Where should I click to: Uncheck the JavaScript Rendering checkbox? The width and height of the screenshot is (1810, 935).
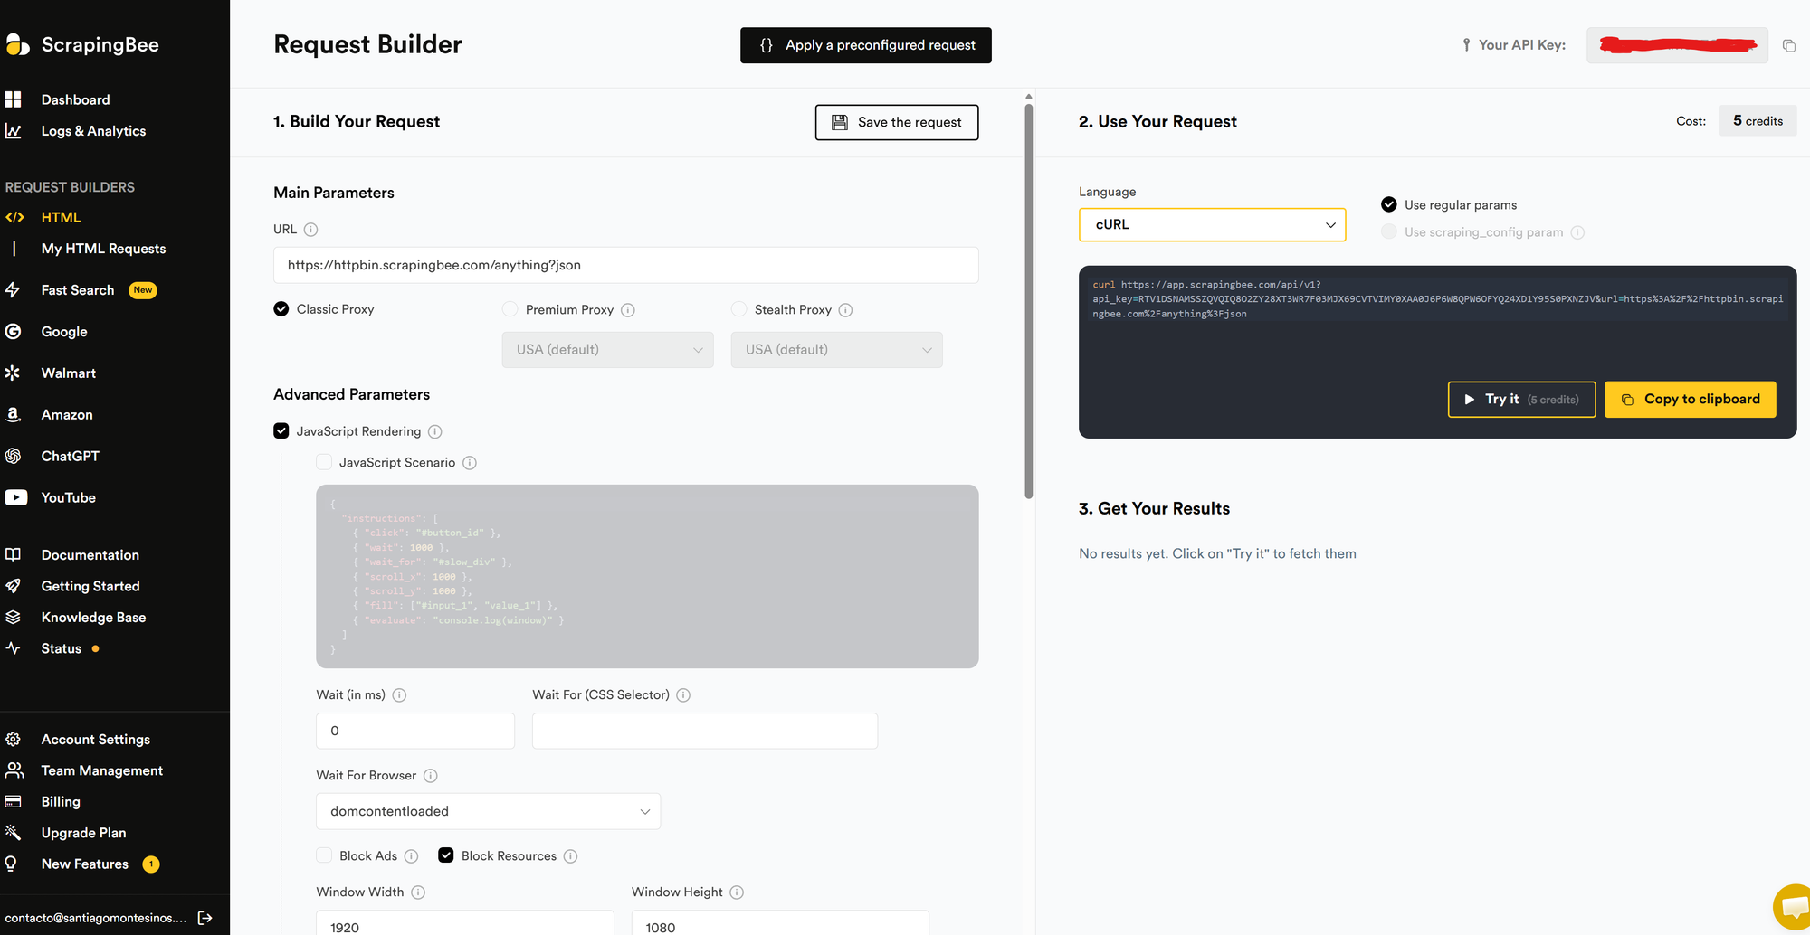pyautogui.click(x=281, y=431)
